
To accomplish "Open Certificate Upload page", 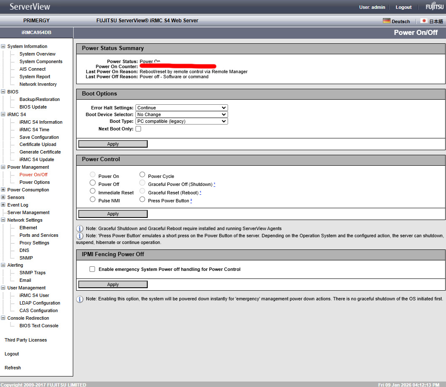I will [x=38, y=144].
